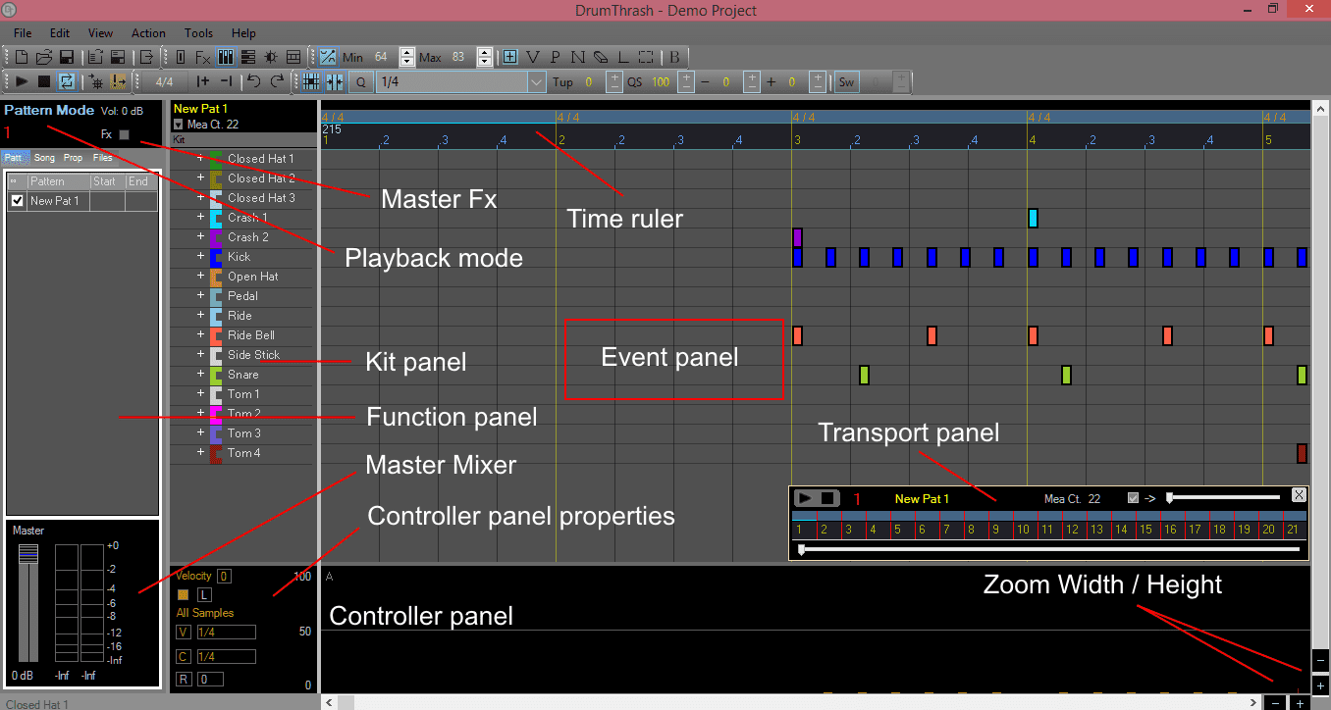Viewport: 1331px width, 710px height.
Task: Click the Tup stepper control
Action: coord(614,82)
